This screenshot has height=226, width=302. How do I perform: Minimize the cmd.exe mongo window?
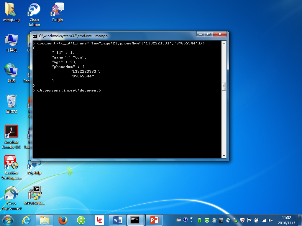(201, 34)
